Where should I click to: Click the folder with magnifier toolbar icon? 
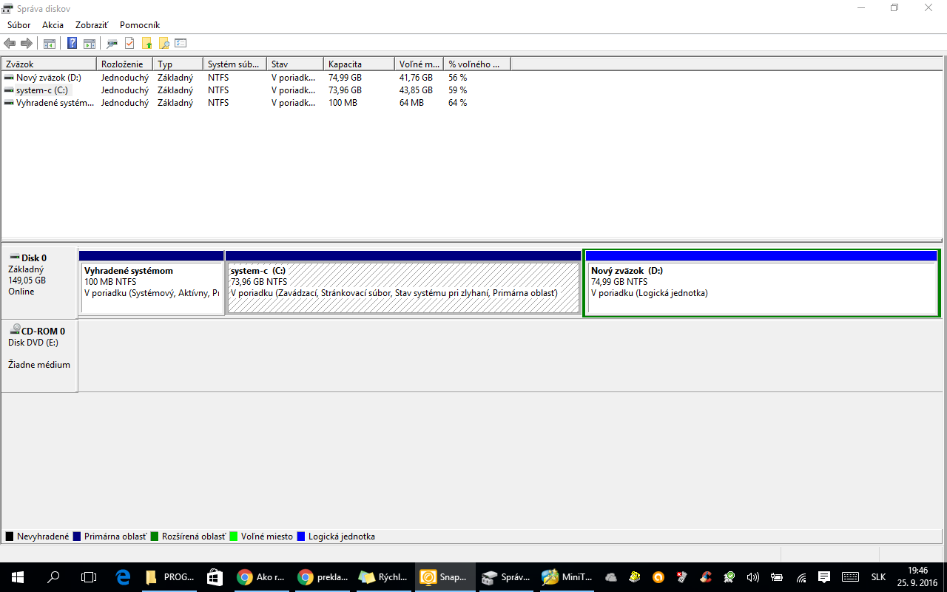(164, 44)
